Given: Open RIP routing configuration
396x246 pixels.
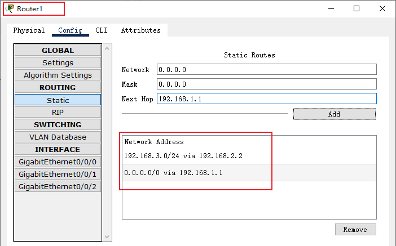Looking at the screenshot, I should click(x=58, y=112).
